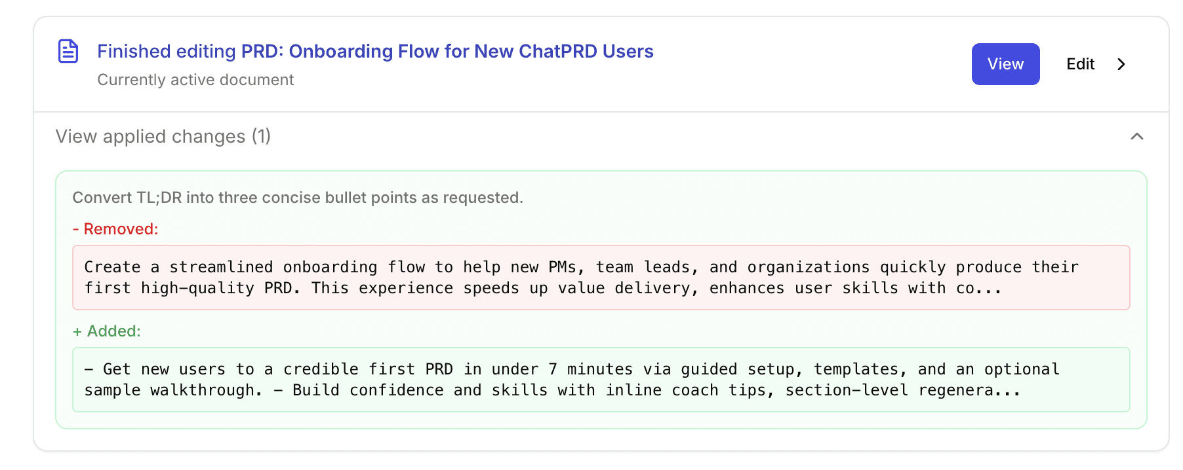
Task: Select the arrow icon after the Edit option
Action: tap(1122, 64)
